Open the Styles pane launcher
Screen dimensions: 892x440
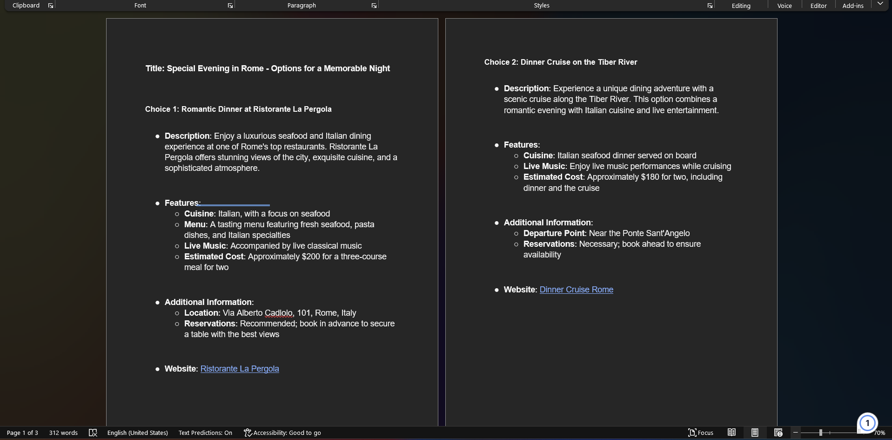pos(710,6)
